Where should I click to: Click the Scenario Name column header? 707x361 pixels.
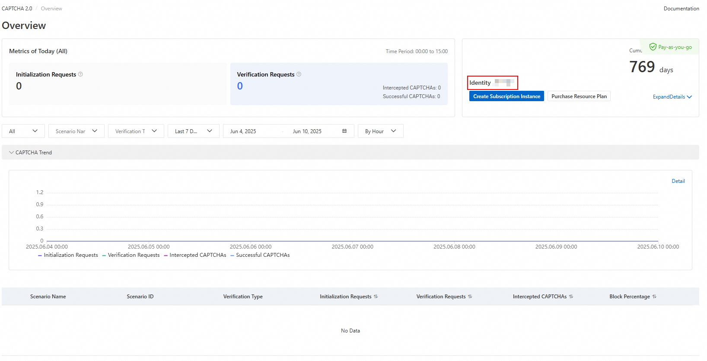pyautogui.click(x=48, y=297)
